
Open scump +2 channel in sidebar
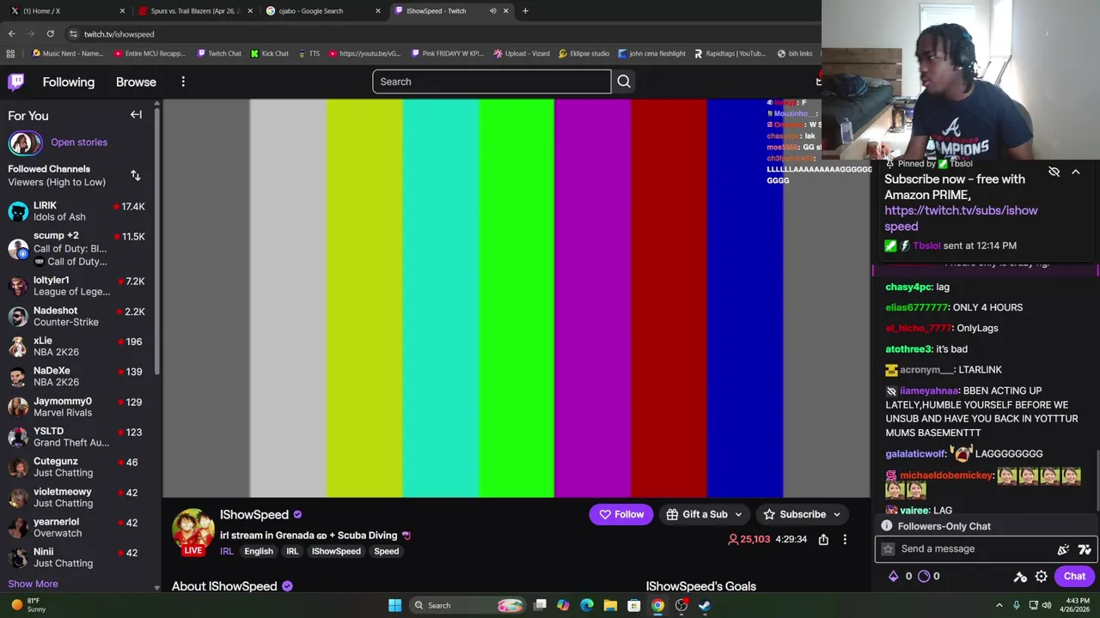click(x=77, y=248)
